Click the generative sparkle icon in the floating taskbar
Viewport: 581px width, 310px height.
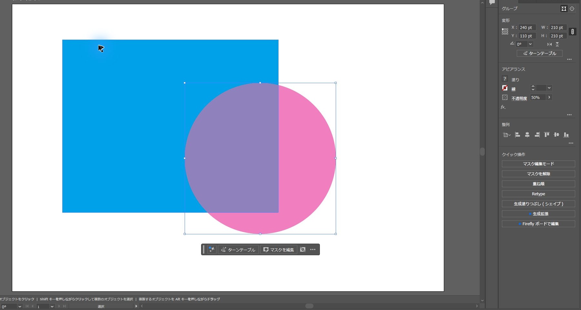point(211,249)
